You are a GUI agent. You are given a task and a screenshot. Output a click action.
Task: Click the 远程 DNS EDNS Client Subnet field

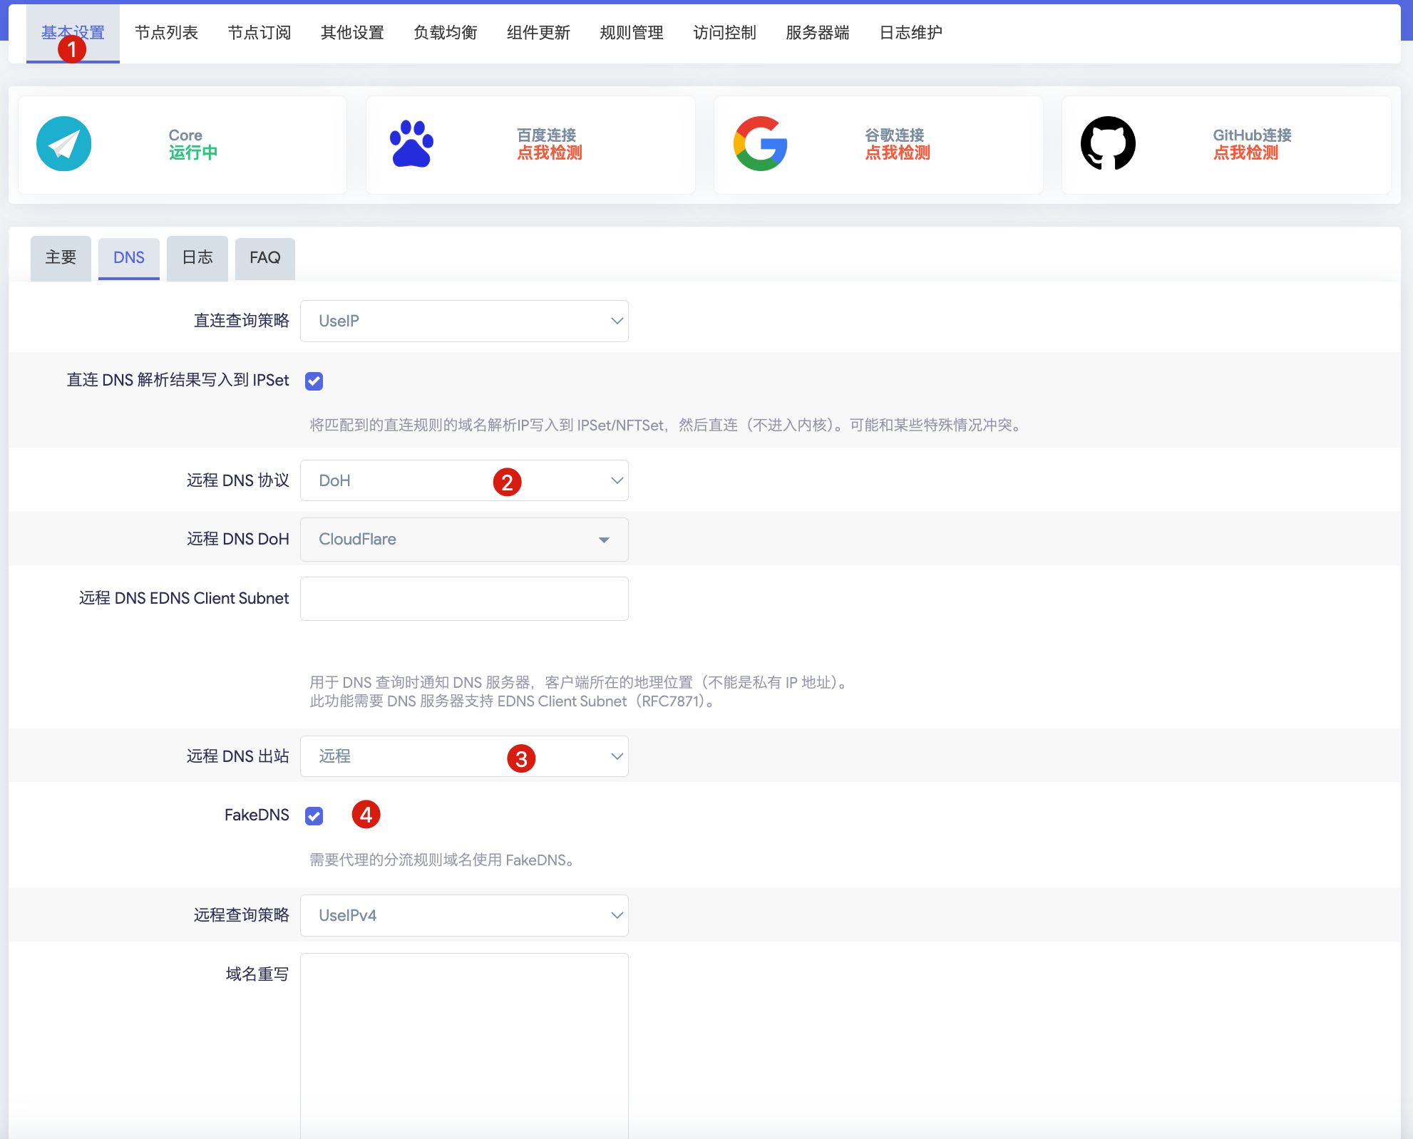(x=463, y=598)
